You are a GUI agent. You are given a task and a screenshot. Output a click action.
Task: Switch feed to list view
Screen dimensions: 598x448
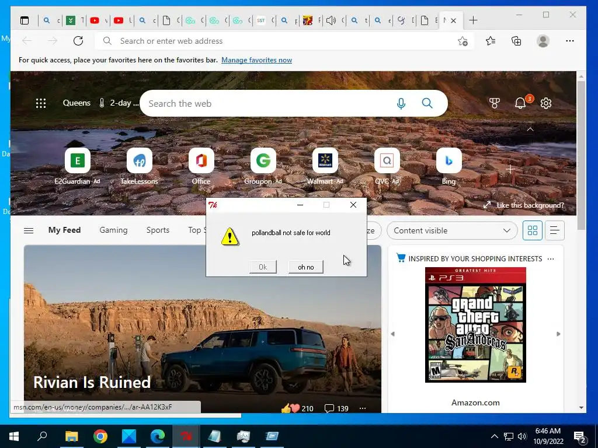click(x=555, y=230)
